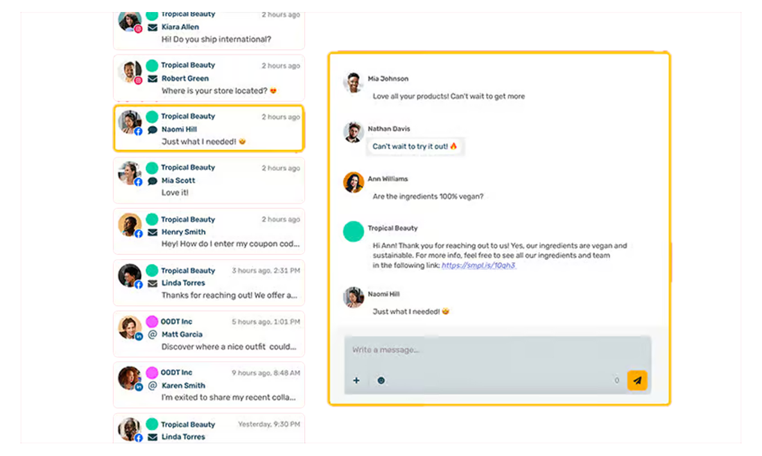Click Ann Williams's avatar in the thread
Image resolution: width=762 pixels, height=456 pixels.
click(x=353, y=182)
